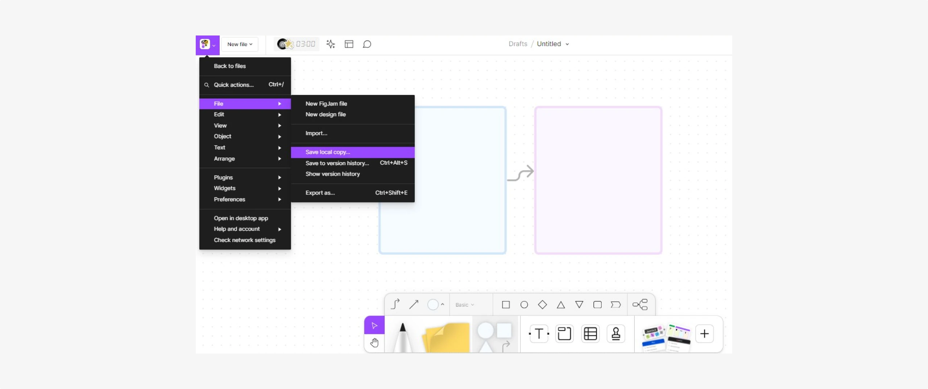Pick the marker pen tool

point(403,337)
